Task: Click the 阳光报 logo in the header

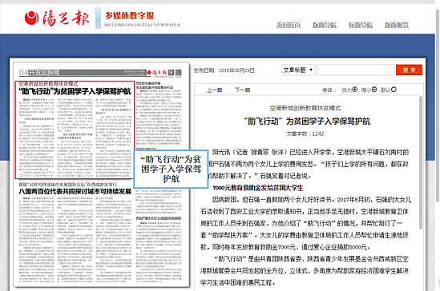Action: tap(57, 18)
